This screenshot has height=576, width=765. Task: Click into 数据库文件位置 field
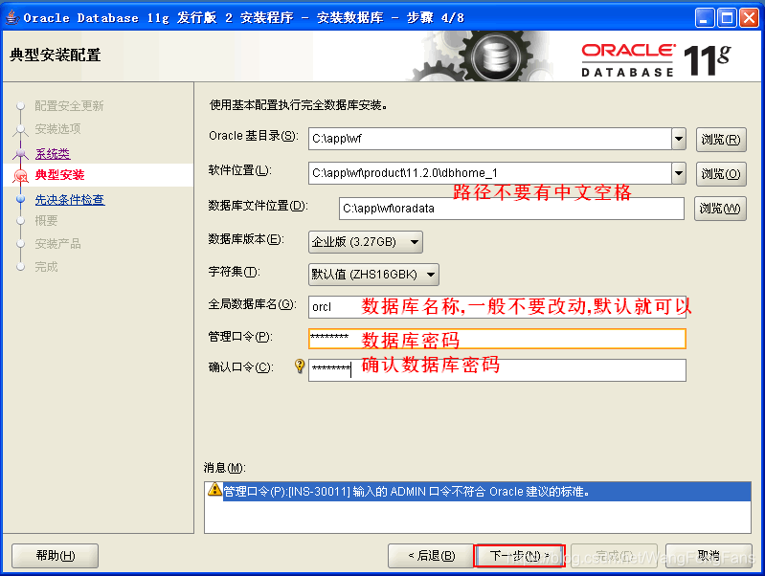pyautogui.click(x=511, y=209)
